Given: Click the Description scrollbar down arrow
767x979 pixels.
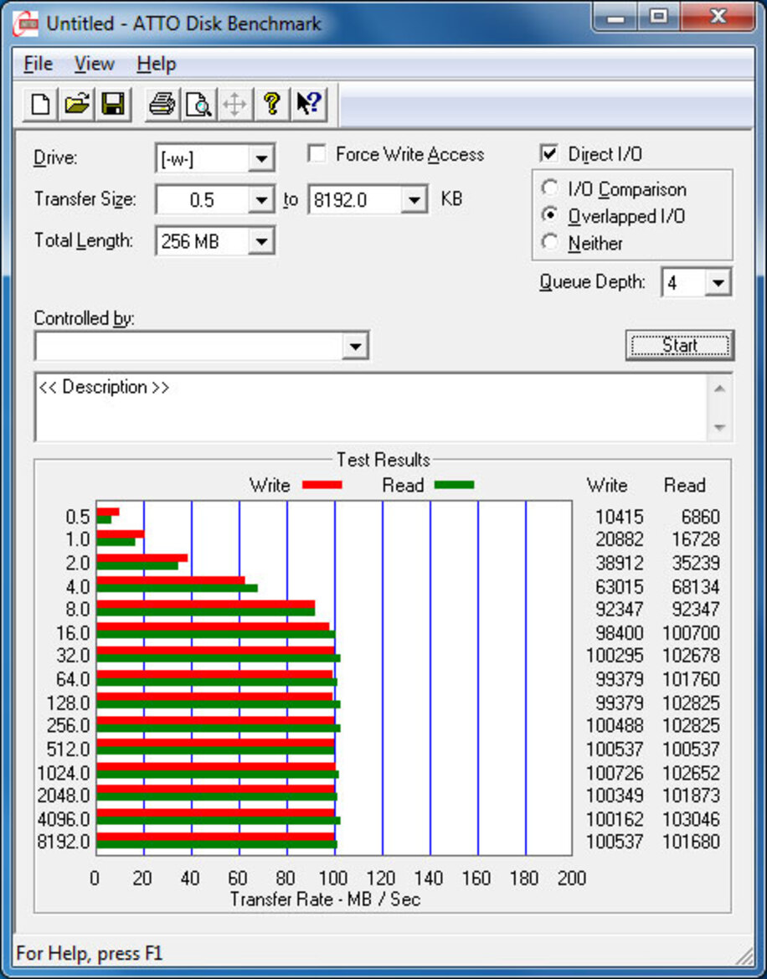Looking at the screenshot, I should [719, 428].
